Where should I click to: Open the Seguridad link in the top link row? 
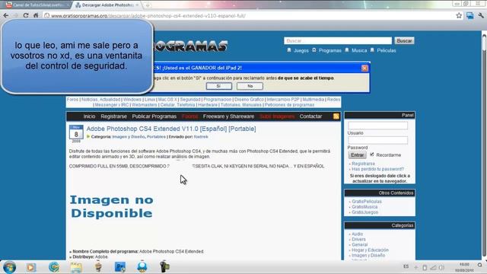(x=190, y=100)
